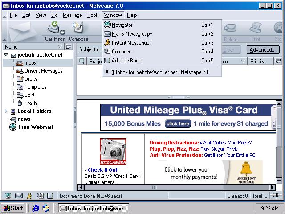Close the open Window menu header
This screenshot has height=214, width=285.
(x=113, y=15)
